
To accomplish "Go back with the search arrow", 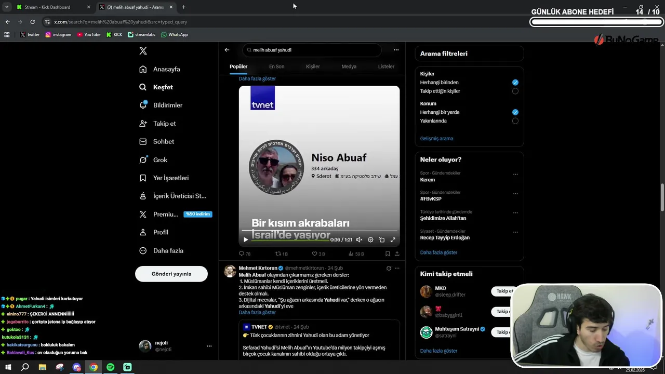I will [x=227, y=50].
